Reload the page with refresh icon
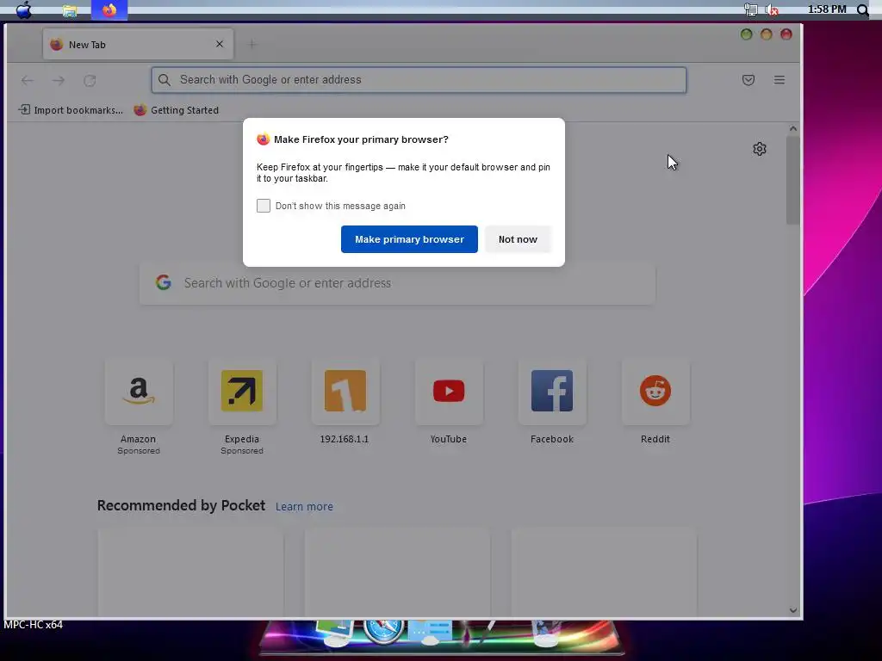Viewport: 882px width, 661px height. tap(90, 80)
